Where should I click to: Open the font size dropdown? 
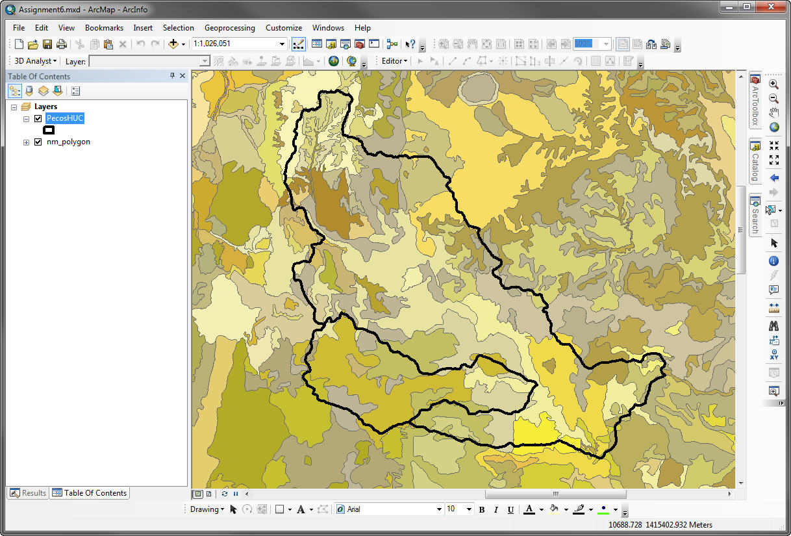point(470,509)
